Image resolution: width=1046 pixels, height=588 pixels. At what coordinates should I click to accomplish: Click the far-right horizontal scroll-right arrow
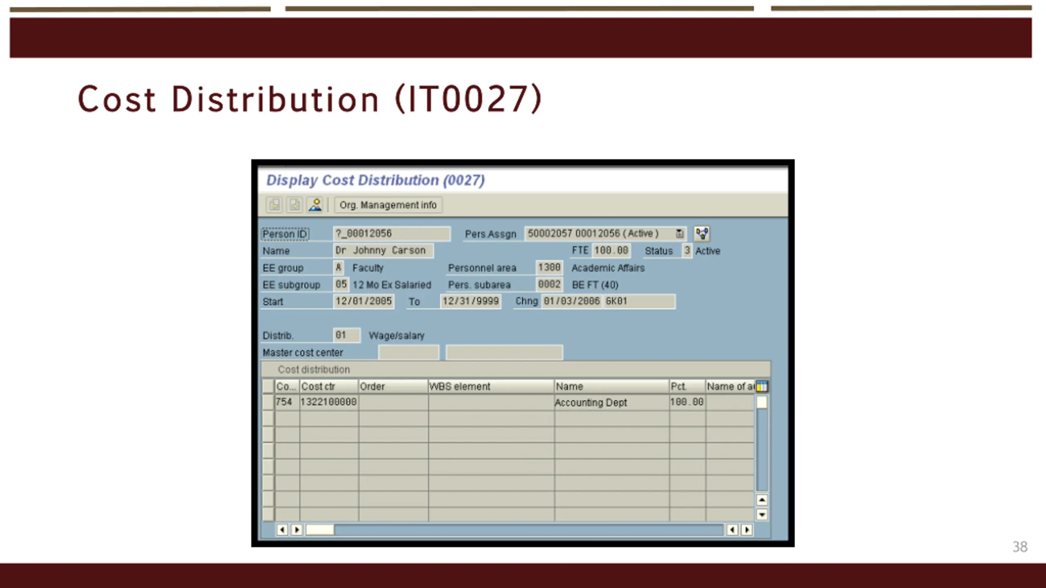(x=747, y=530)
